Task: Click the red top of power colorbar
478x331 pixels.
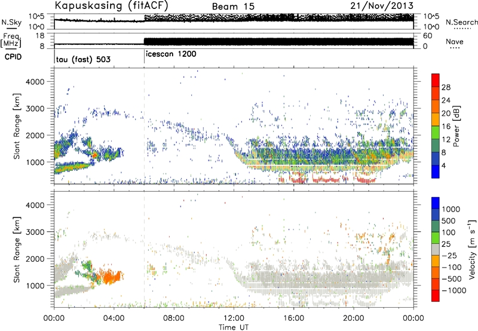Action: (436, 80)
